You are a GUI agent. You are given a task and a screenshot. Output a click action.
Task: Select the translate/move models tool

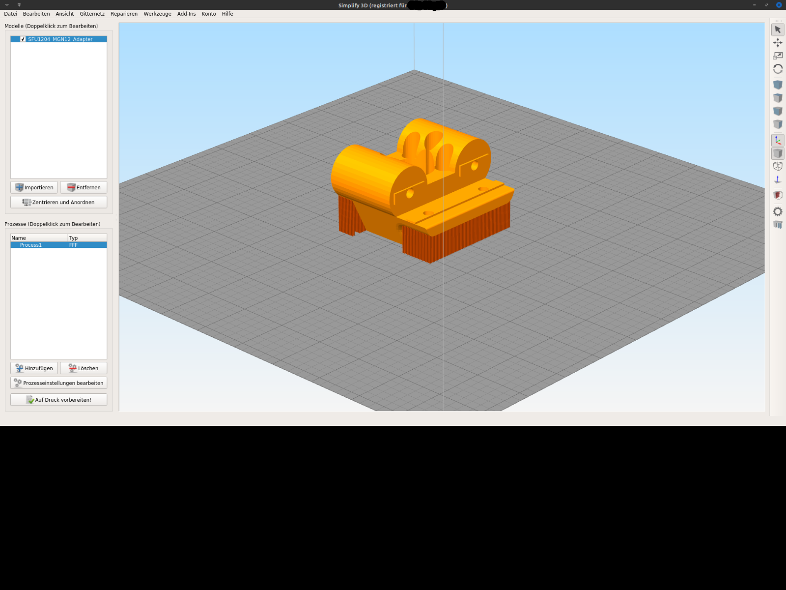(x=778, y=43)
